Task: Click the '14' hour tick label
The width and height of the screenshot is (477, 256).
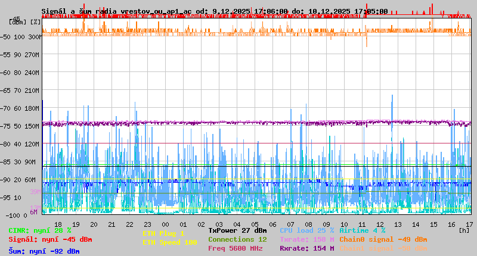Action: pos(416,224)
